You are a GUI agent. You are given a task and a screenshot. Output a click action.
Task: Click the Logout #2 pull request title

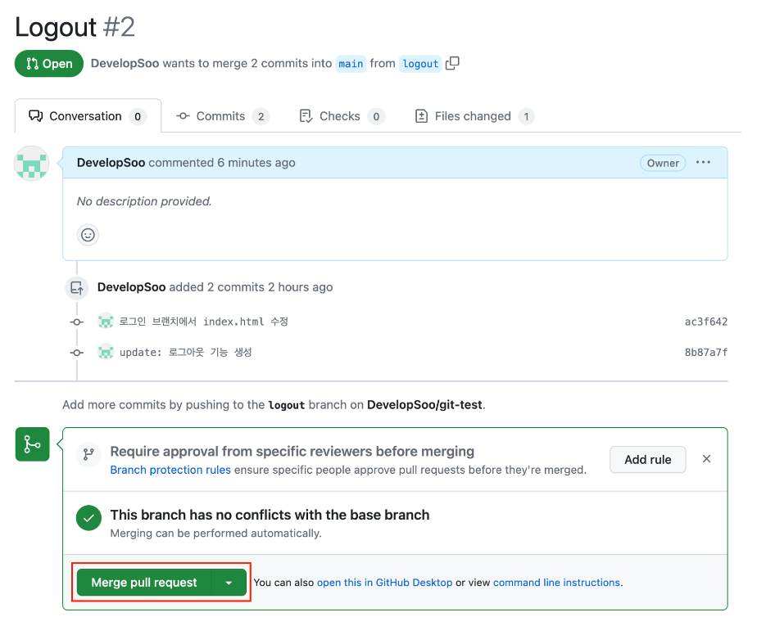click(75, 27)
